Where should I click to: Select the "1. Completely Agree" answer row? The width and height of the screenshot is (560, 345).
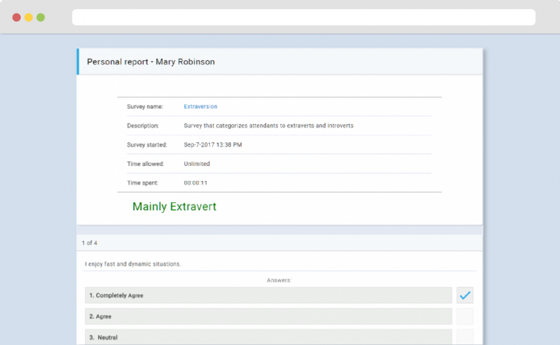click(x=269, y=295)
